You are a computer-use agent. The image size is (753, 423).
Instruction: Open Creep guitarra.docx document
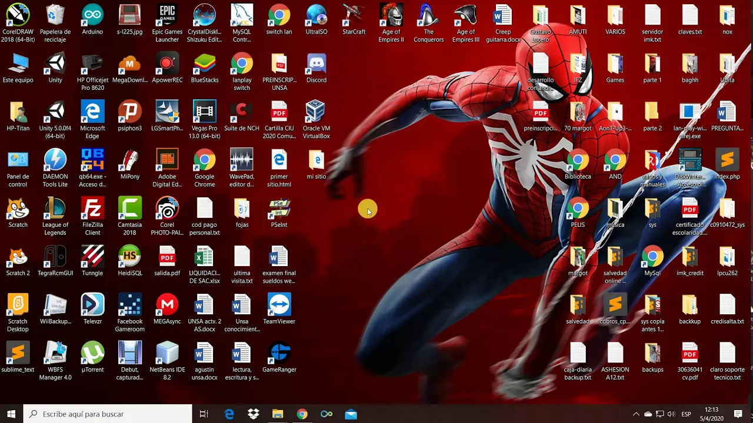pyautogui.click(x=503, y=23)
